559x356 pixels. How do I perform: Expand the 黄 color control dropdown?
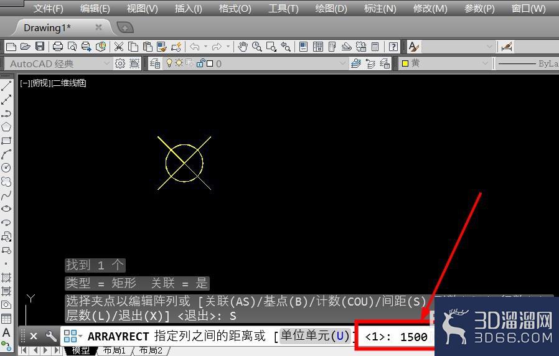click(x=485, y=63)
